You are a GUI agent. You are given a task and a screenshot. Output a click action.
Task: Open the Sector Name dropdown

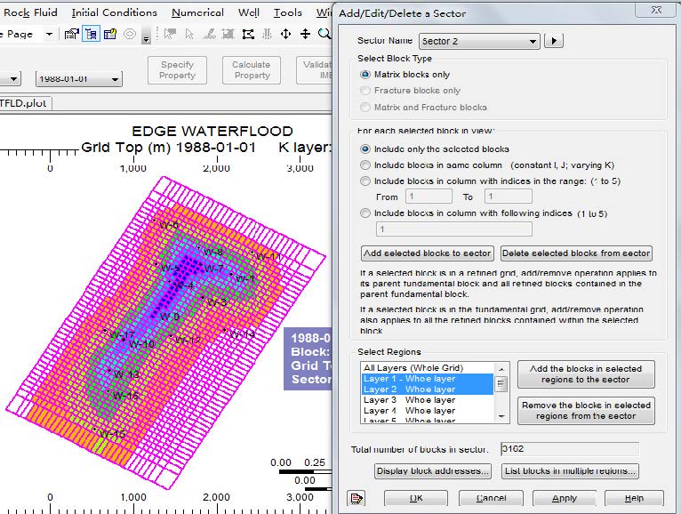pos(532,41)
